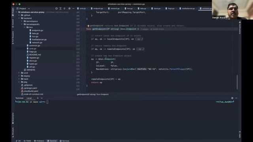Viewport: 253px width, 142px height.
Task: Switch to loadbalancer.go editor tab
Action: point(188,9)
